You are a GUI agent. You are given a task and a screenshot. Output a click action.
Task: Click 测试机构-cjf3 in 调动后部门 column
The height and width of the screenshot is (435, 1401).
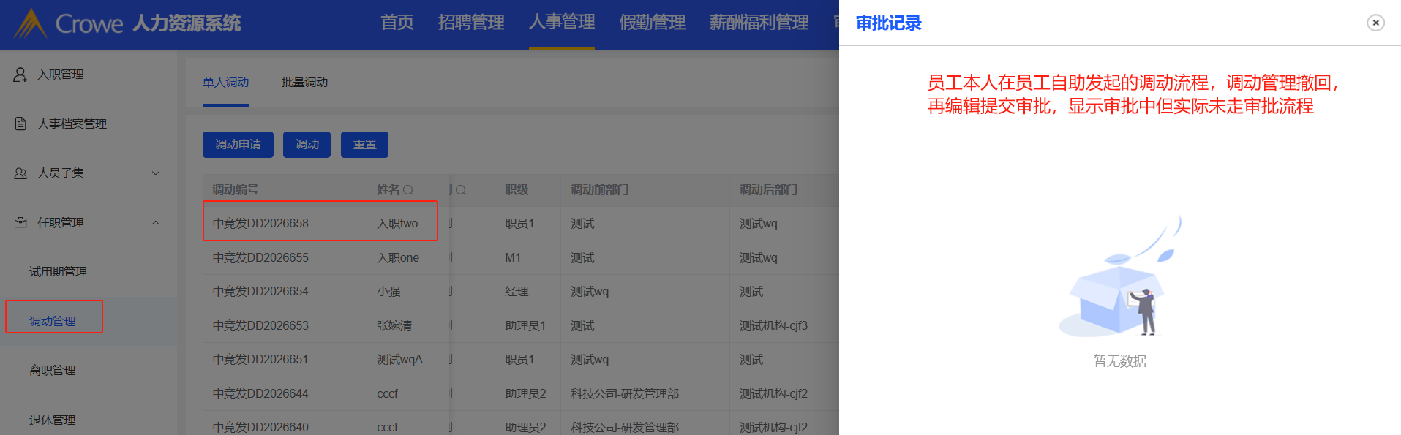click(773, 326)
